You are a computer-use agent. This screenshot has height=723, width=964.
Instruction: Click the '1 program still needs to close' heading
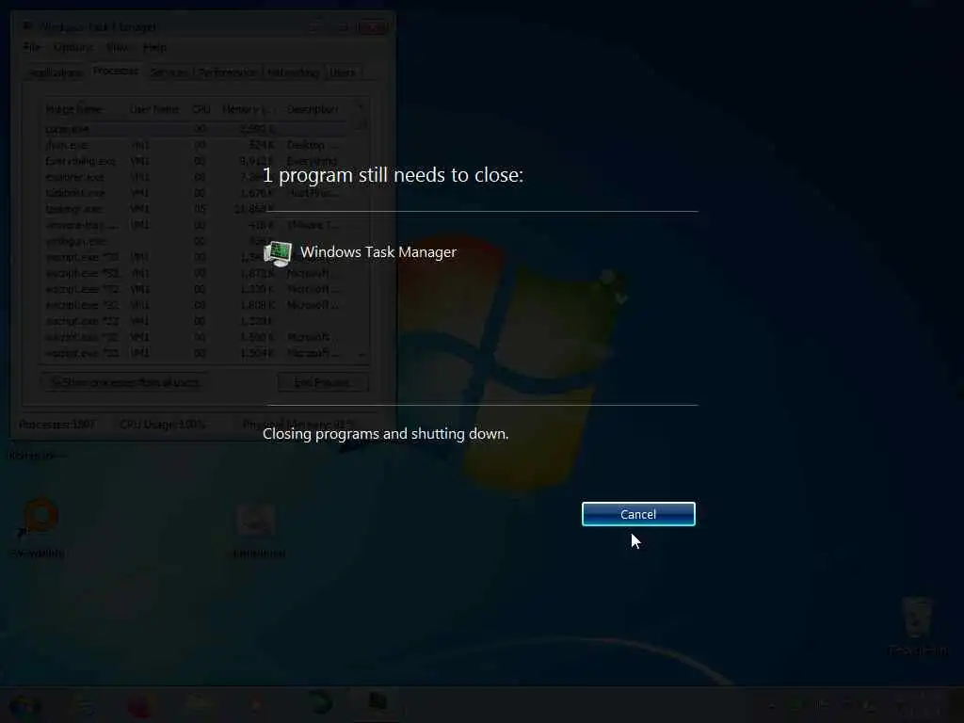[x=393, y=175]
